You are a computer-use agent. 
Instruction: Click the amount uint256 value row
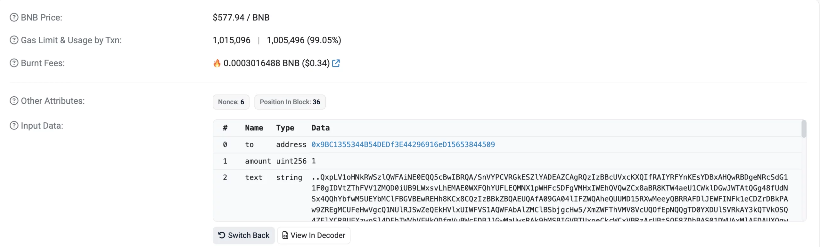pos(314,161)
